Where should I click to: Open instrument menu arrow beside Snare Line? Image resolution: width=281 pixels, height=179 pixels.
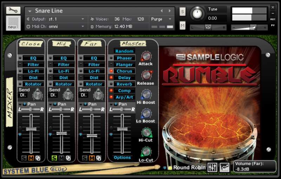tap(30, 11)
